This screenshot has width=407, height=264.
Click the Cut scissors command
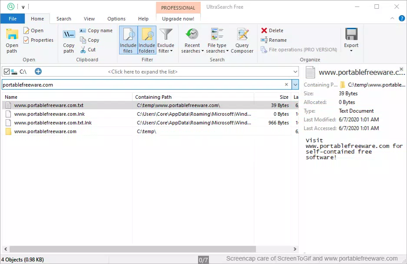(x=88, y=50)
